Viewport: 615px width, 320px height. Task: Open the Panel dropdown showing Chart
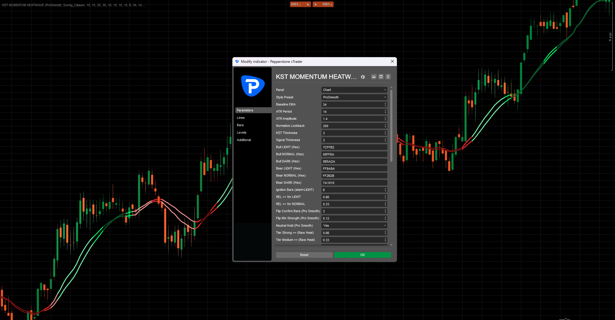[x=354, y=90]
